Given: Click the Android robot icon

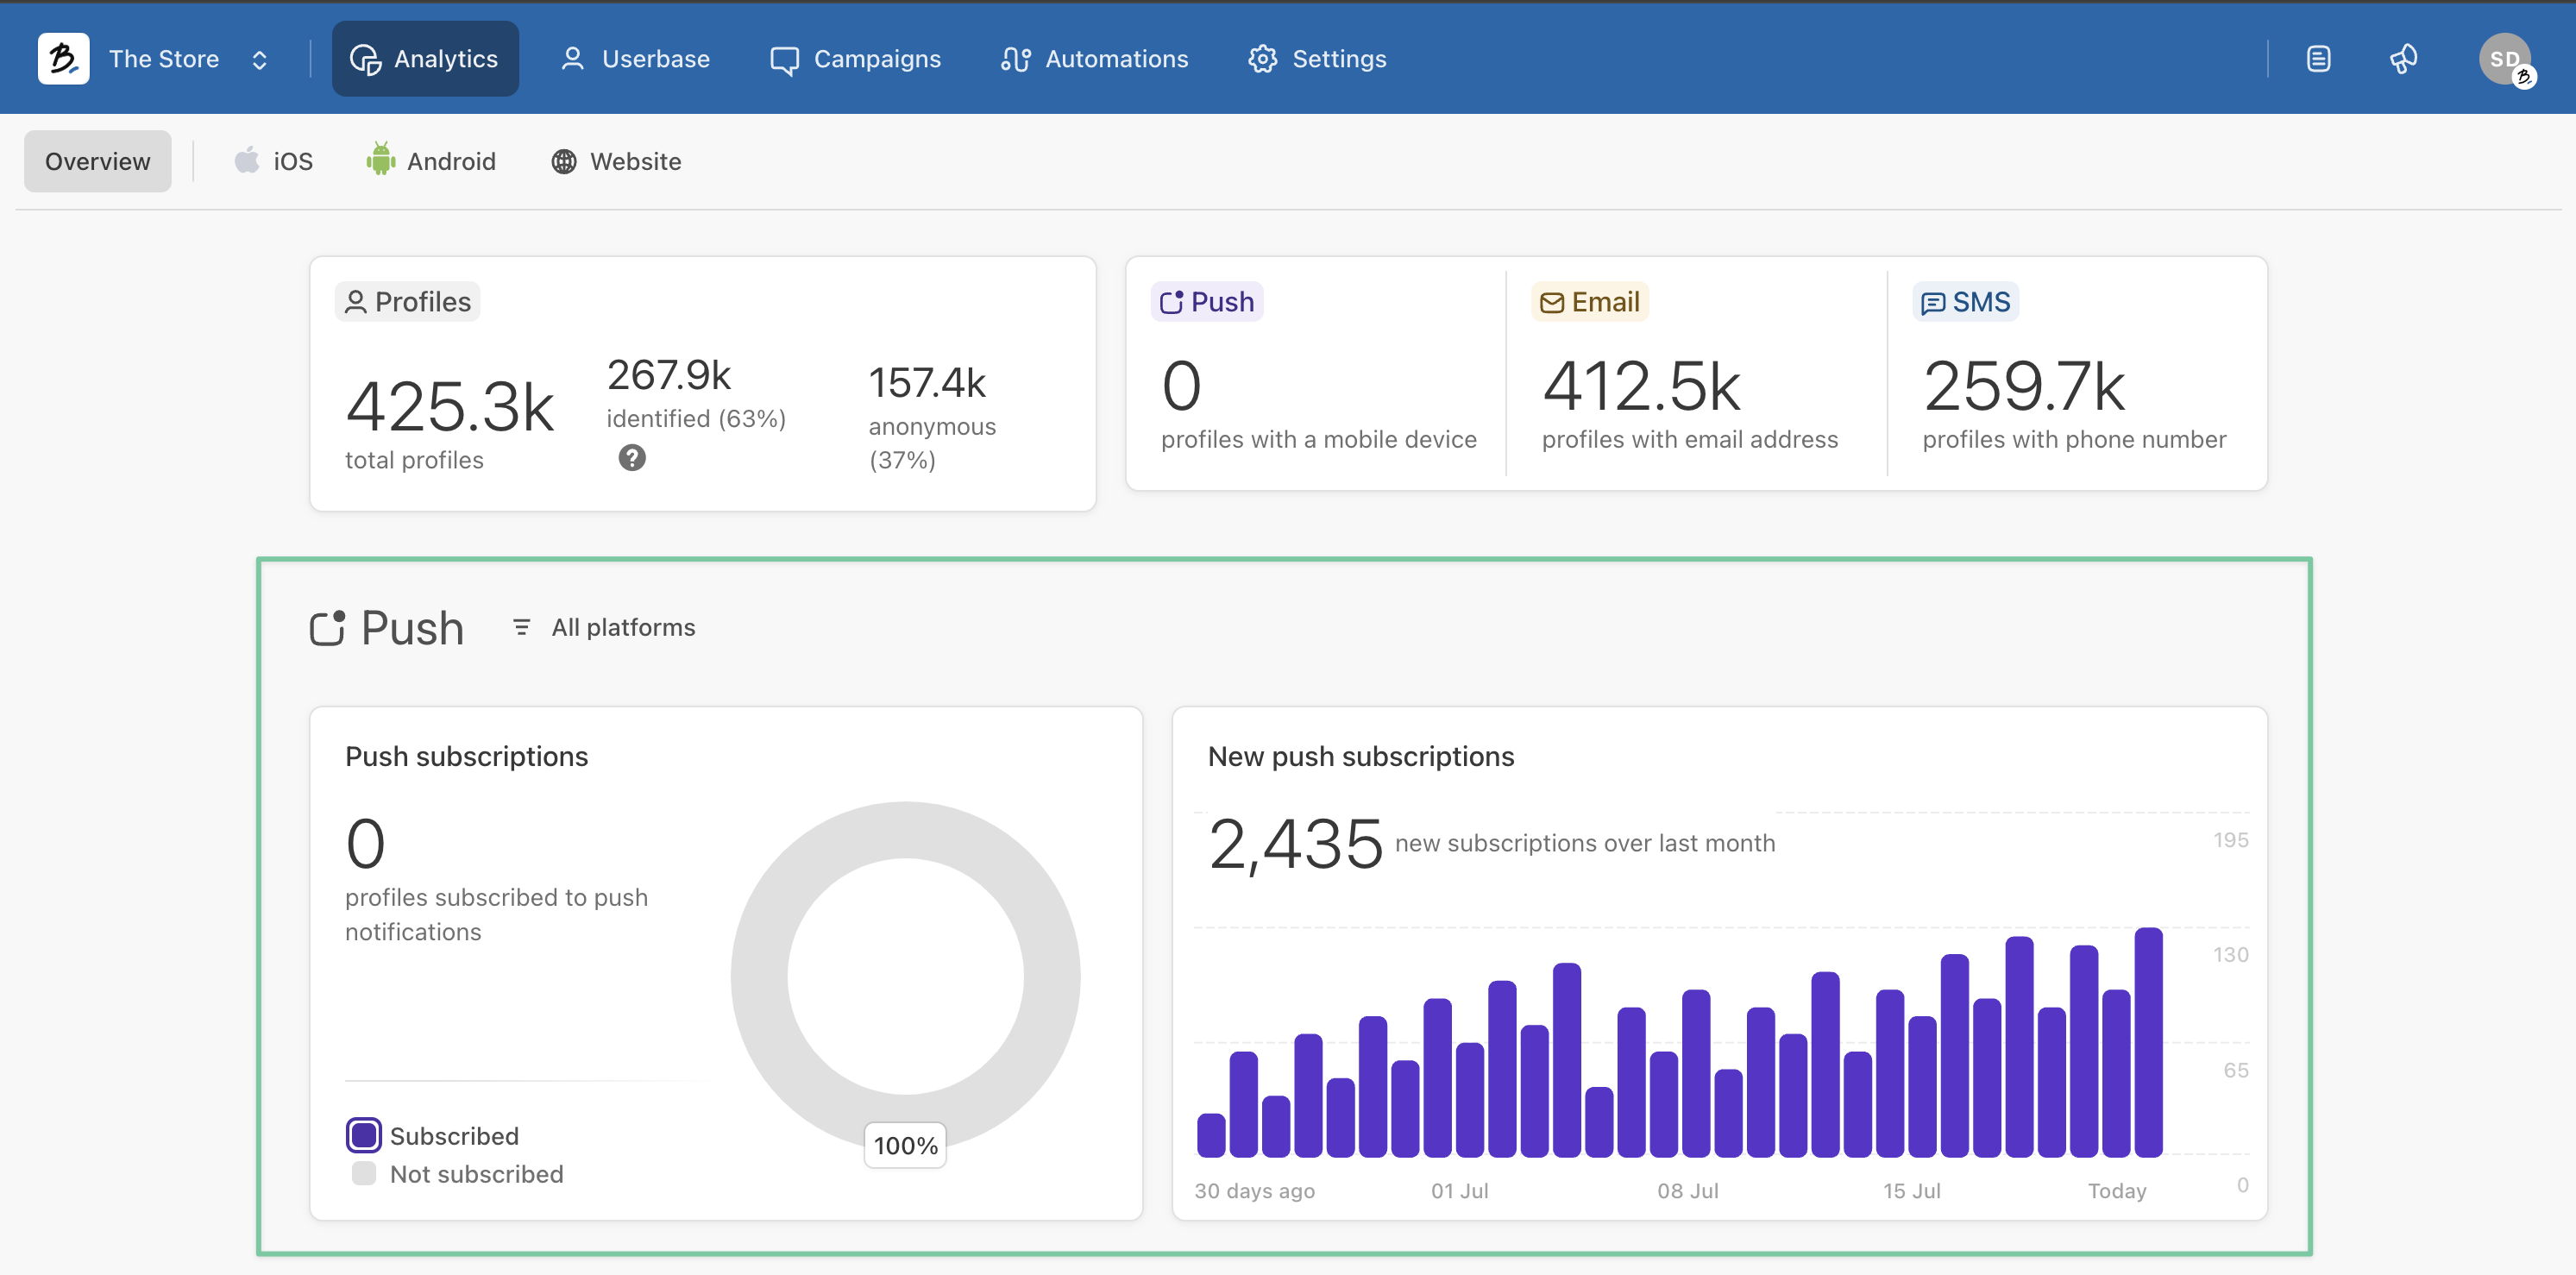Looking at the screenshot, I should point(380,158).
